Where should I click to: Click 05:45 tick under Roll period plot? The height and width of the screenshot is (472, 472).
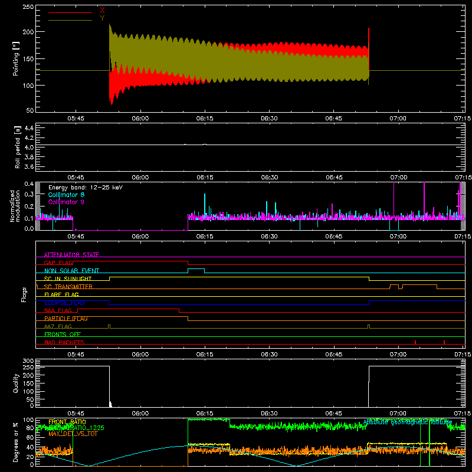tap(76, 178)
